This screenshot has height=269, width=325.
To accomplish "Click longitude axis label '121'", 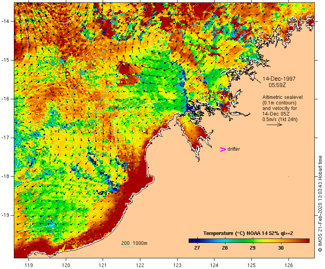I will [103, 265].
